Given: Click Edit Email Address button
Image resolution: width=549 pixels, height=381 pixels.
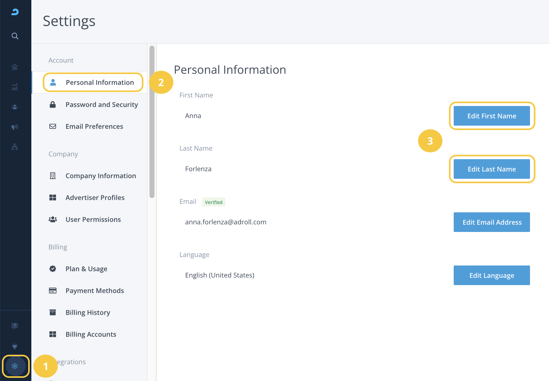Looking at the screenshot, I should coord(491,222).
